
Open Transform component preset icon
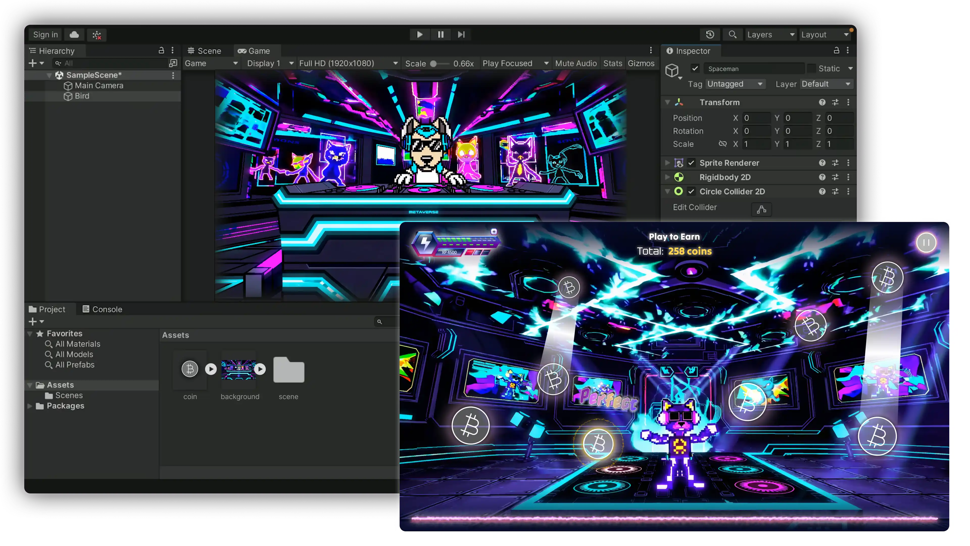pyautogui.click(x=835, y=102)
